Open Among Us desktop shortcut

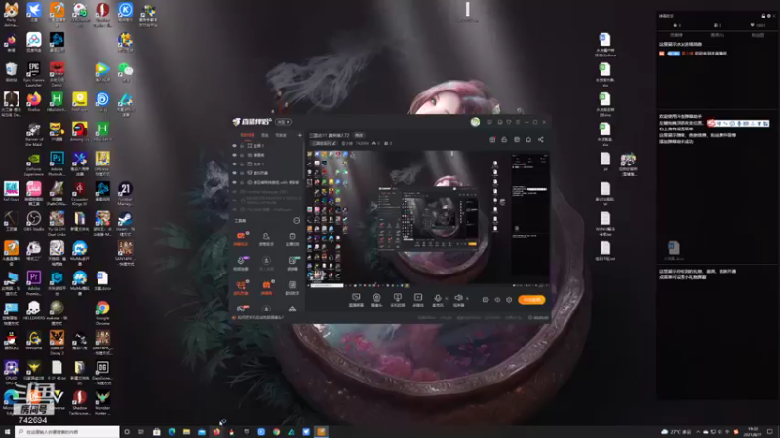pyautogui.click(x=79, y=132)
